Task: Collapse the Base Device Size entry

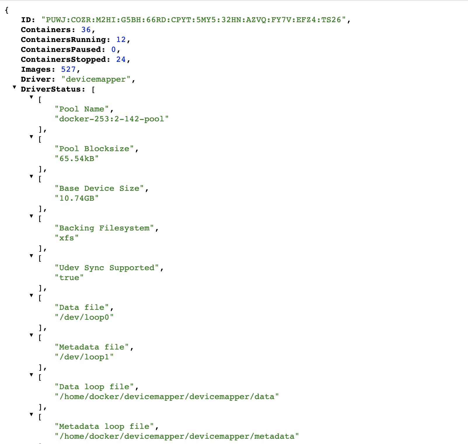Action: click(x=32, y=176)
